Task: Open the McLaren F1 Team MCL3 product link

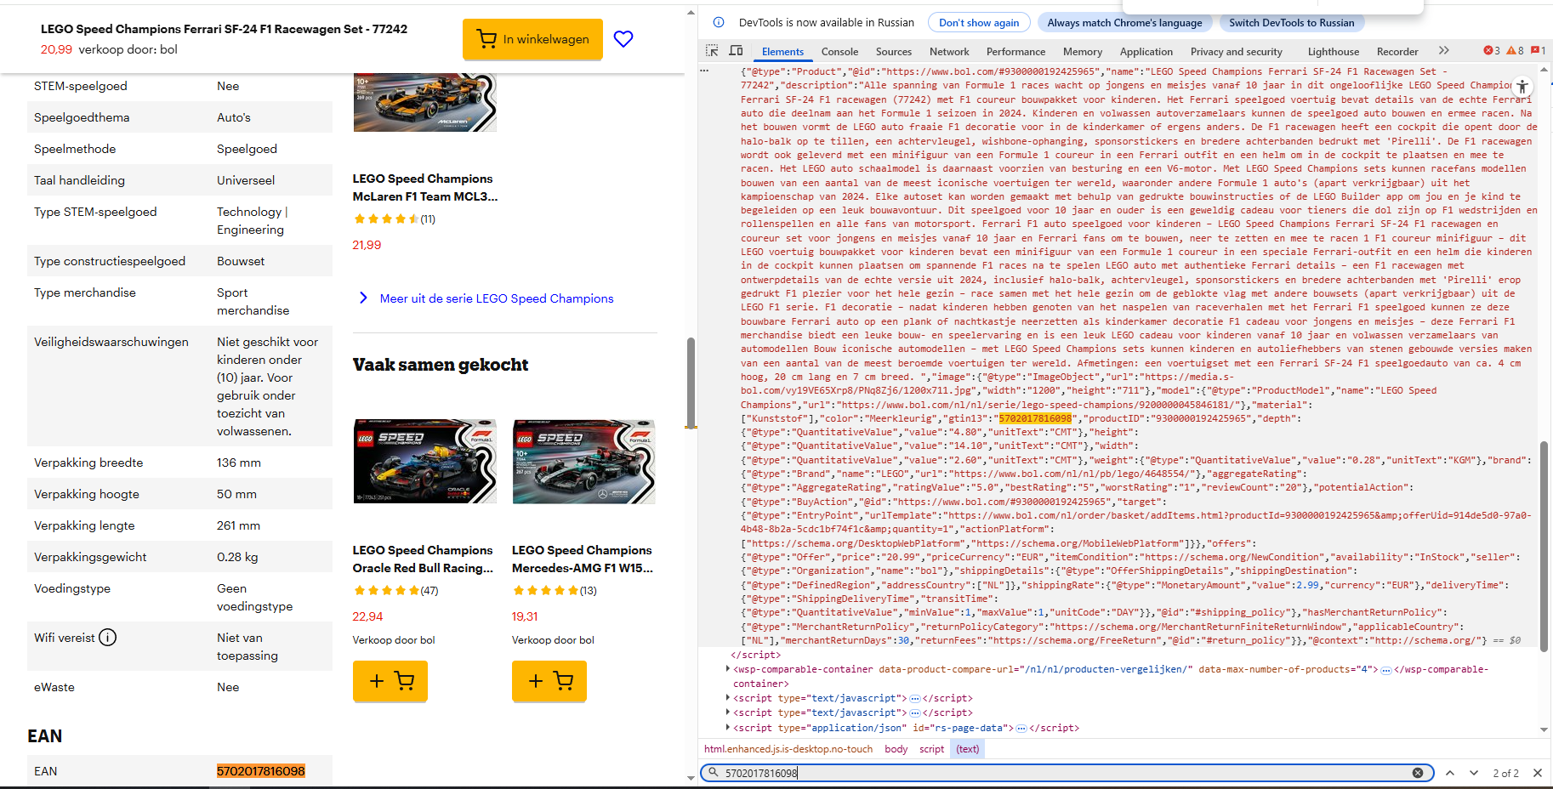Action: 424,187
